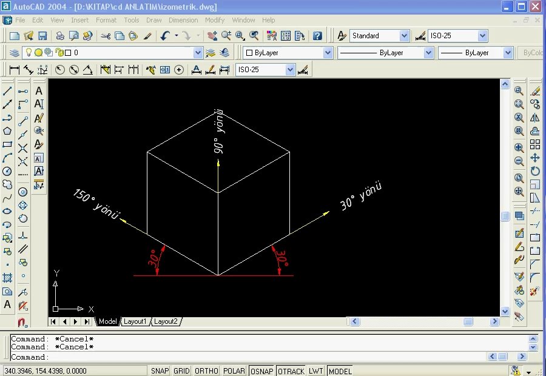Click the Zoom Realtime icon

(226, 36)
